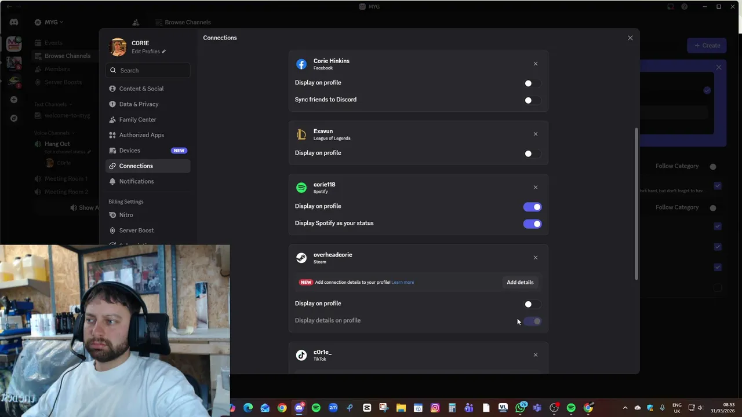Remove the Facebook connection with its X
This screenshot has height=417, width=742.
point(536,64)
